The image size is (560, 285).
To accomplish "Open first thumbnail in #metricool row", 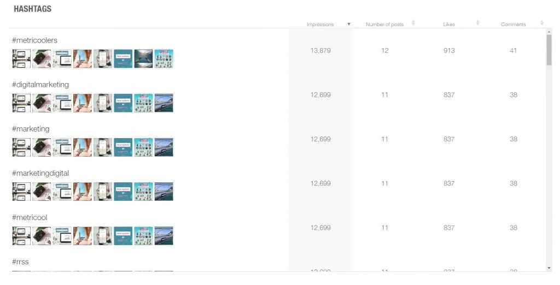I will click(21, 235).
